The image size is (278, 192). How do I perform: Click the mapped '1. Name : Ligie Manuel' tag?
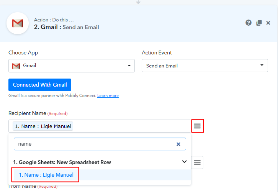[x=43, y=126]
